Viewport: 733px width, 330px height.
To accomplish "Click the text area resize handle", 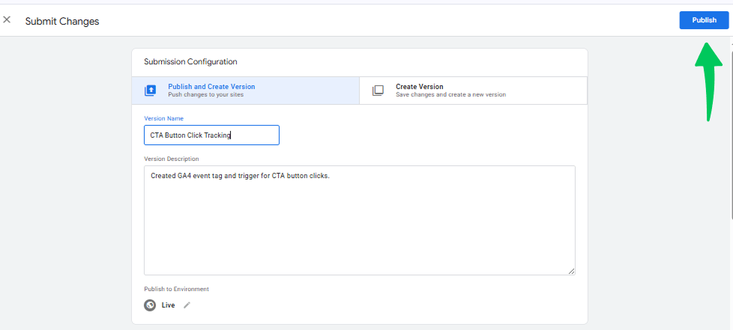I will (571, 271).
